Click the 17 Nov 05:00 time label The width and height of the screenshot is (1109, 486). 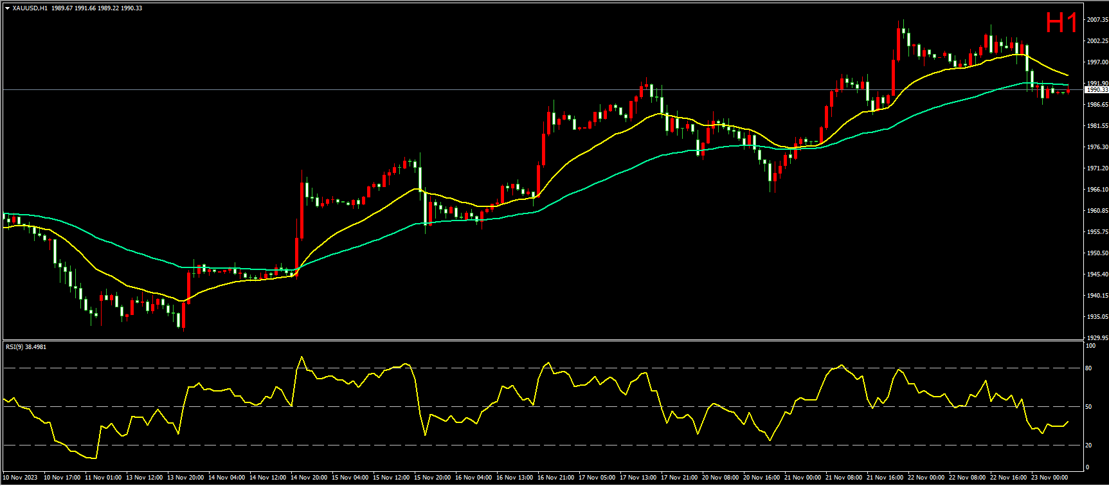coord(597,478)
